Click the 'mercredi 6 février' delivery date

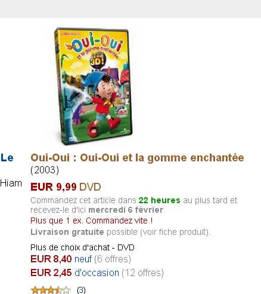coord(126,210)
